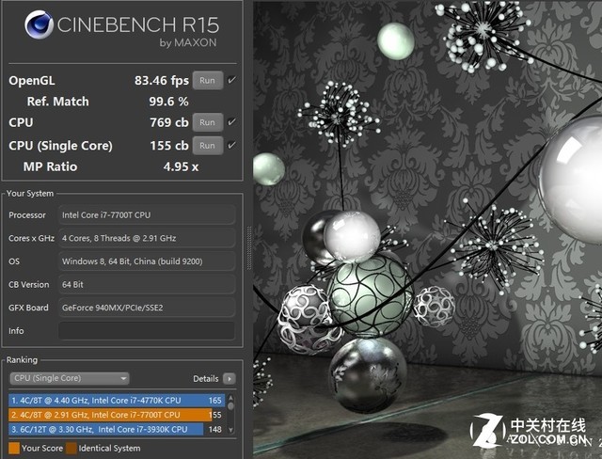Click the ranking list scroll-down arrow
This screenshot has width=602, height=459.
[232, 431]
